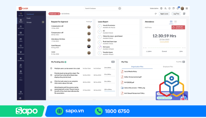Image resolution: width=206 pixels, height=118 pixels.
Task: Switch to the Organization Files tab
Action: click(x=137, y=67)
